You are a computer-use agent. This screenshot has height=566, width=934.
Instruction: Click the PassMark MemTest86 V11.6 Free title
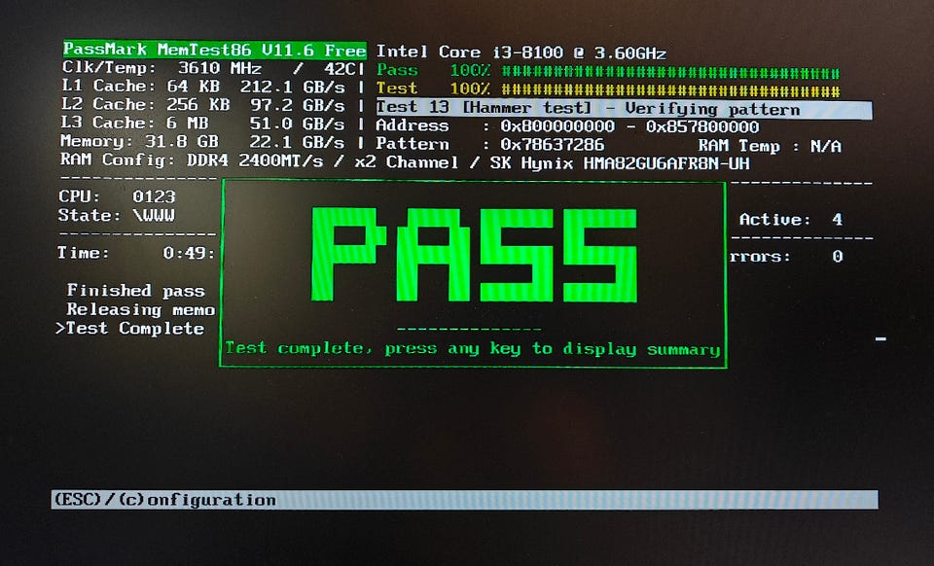coord(215,50)
